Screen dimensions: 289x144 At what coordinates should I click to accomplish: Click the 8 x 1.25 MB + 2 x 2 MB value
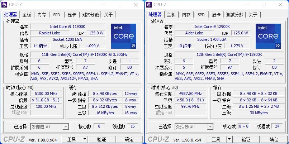tap(258, 106)
